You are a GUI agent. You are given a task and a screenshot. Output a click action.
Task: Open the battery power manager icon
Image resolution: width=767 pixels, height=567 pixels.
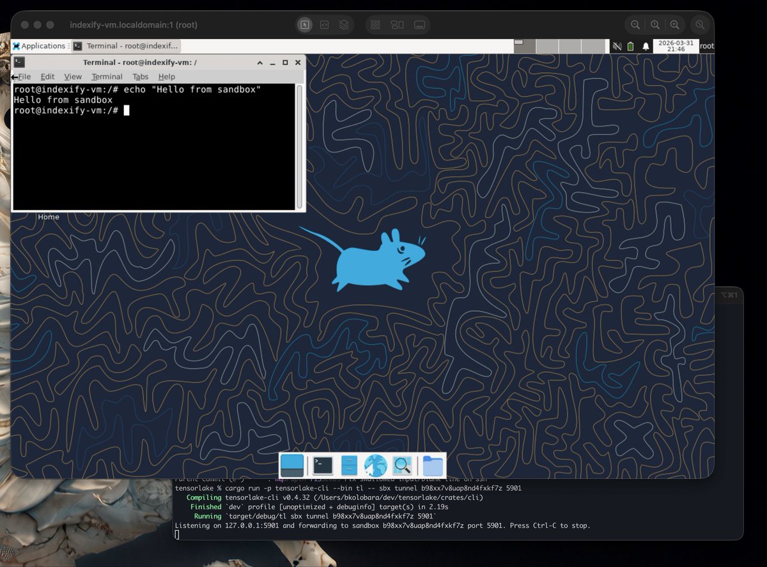(631, 46)
